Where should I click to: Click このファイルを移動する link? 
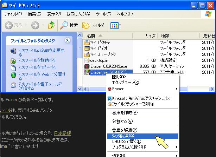coord(37,60)
